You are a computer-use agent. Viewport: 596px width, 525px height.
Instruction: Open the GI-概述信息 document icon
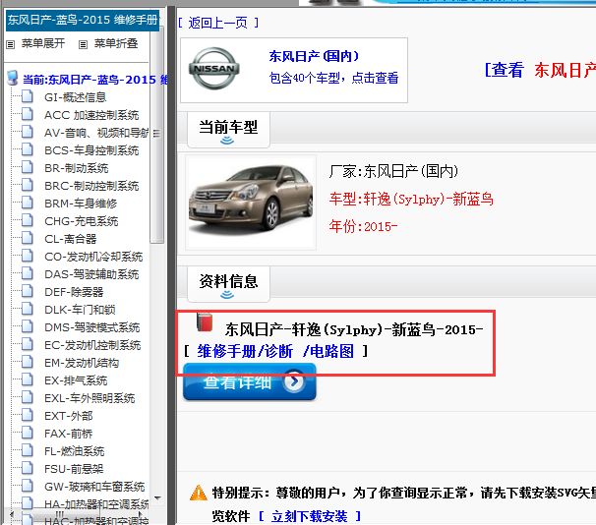(x=27, y=97)
